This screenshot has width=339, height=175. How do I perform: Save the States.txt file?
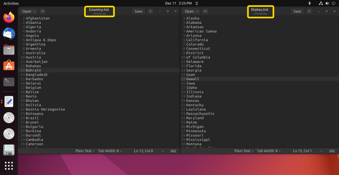297,11
